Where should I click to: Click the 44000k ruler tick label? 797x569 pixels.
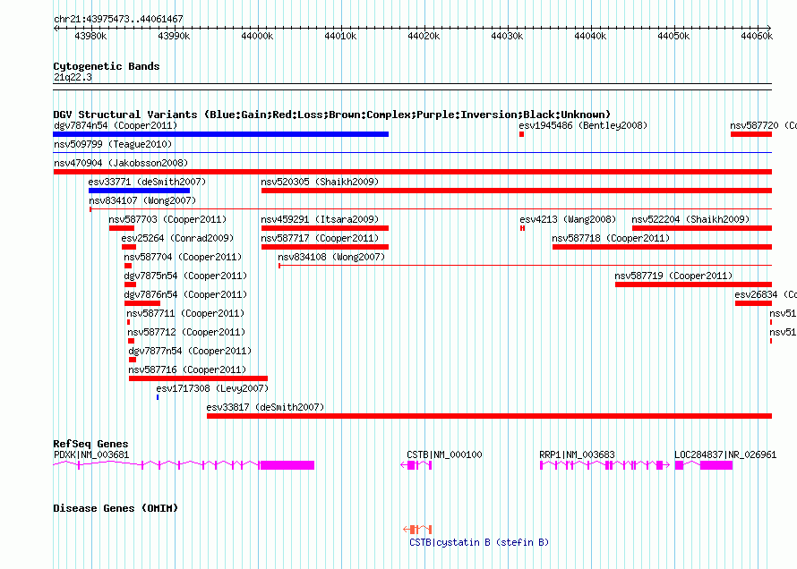coord(257,36)
